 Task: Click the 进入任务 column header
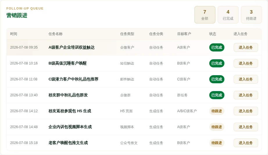click(x=240, y=34)
